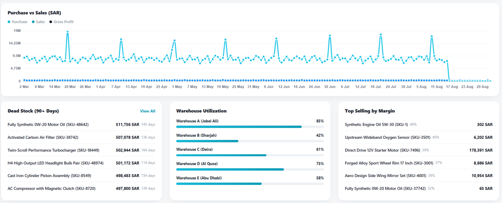Open Upstream Wideband Oxygen Sensor entry
Screen dimensions: 502x203
[x=419, y=137]
